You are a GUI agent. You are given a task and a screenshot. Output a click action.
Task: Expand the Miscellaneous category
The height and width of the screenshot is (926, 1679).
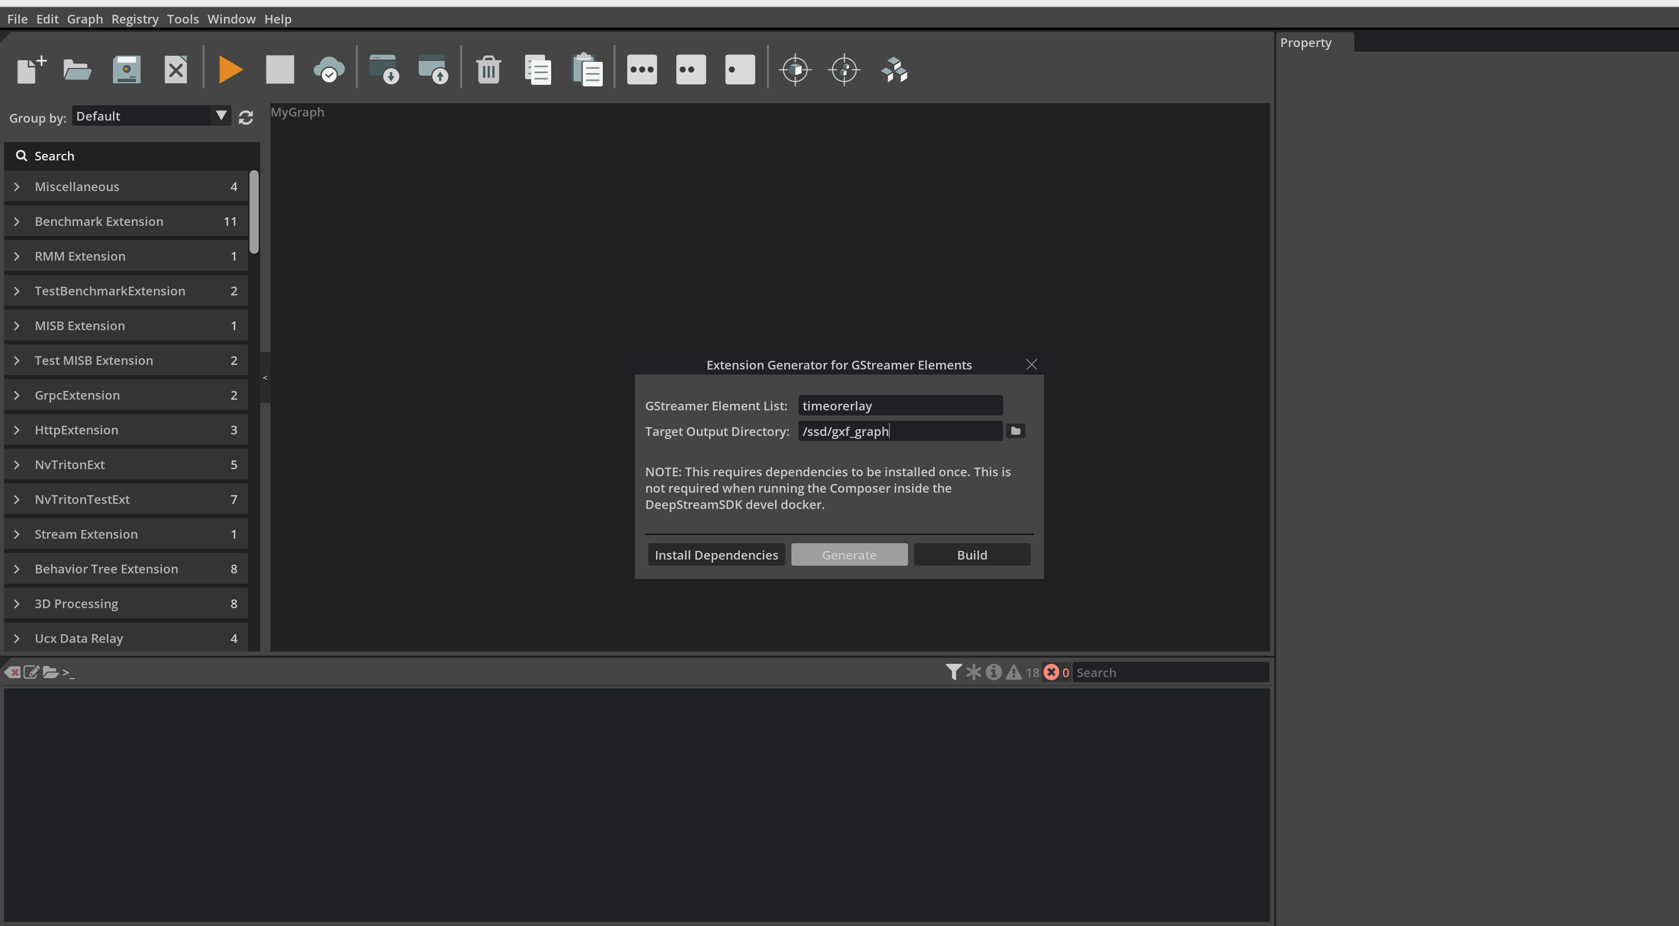click(126, 187)
